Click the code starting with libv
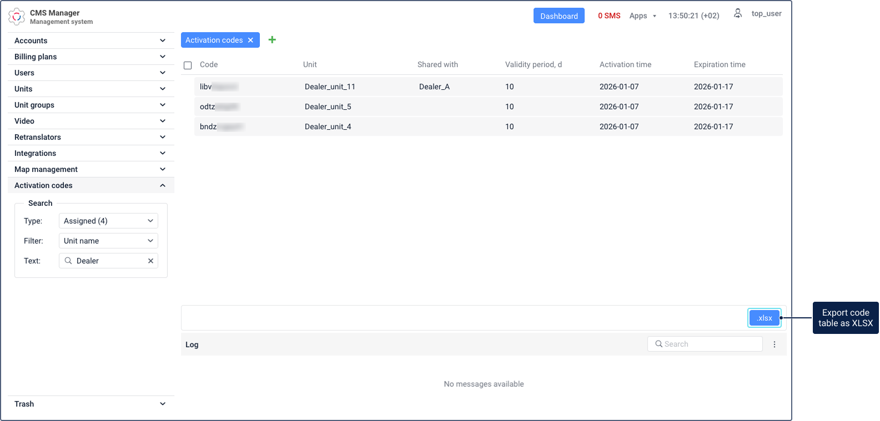This screenshot has width=880, height=421. pos(219,87)
